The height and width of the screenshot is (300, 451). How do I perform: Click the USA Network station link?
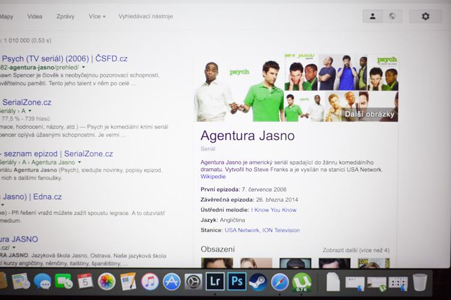(x=242, y=230)
